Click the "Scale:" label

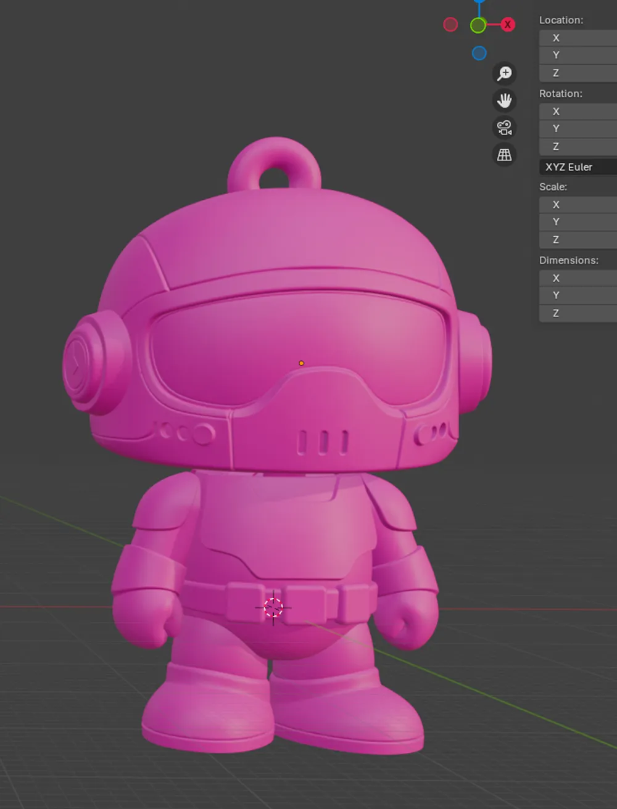point(553,187)
